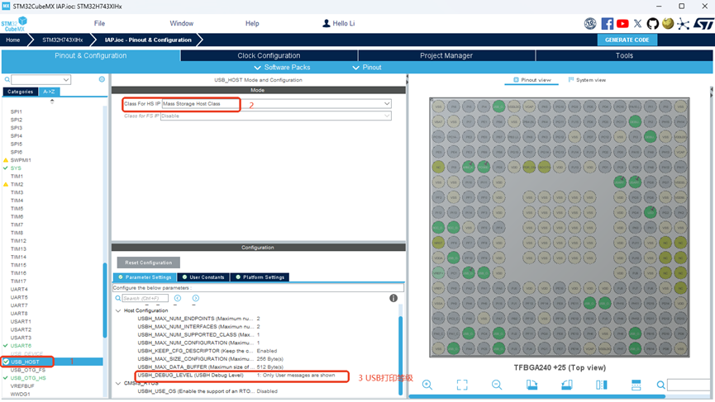
Task: Click the parameter search field
Action: (145, 298)
